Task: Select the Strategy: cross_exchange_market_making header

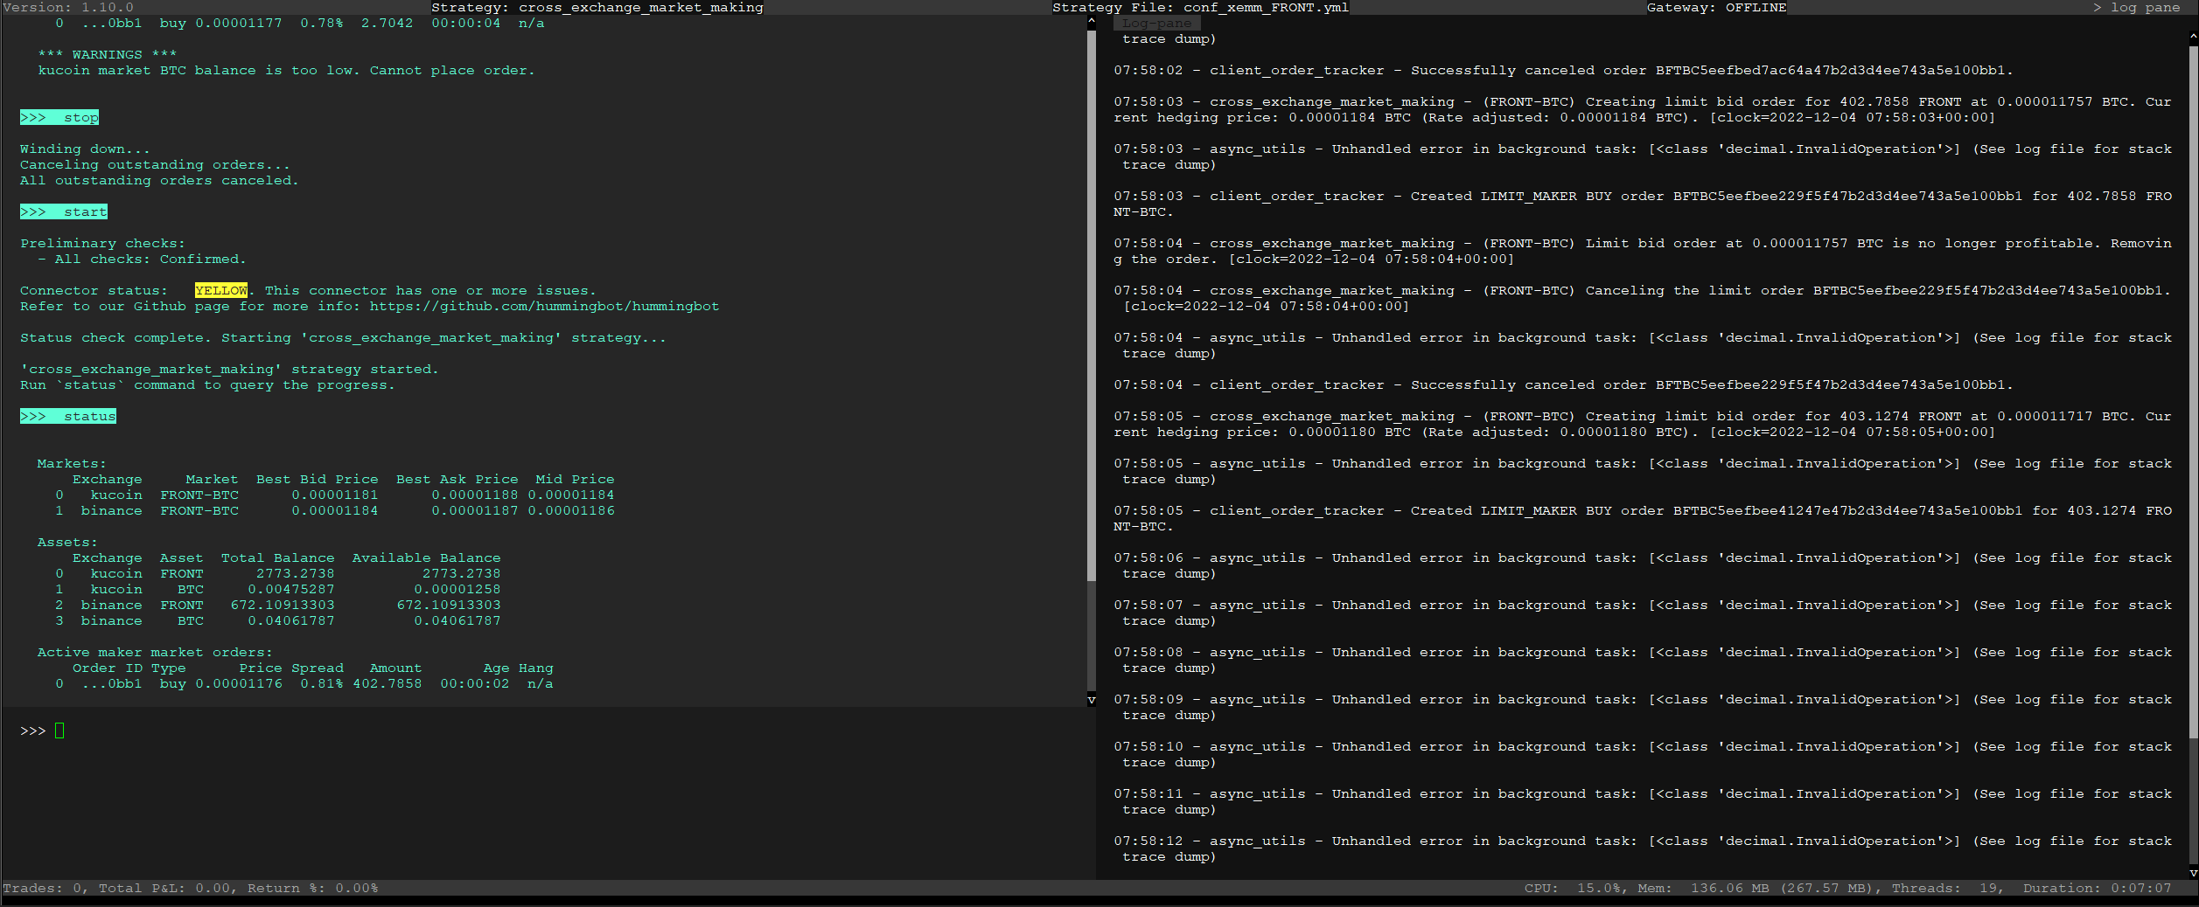Action: (x=597, y=7)
